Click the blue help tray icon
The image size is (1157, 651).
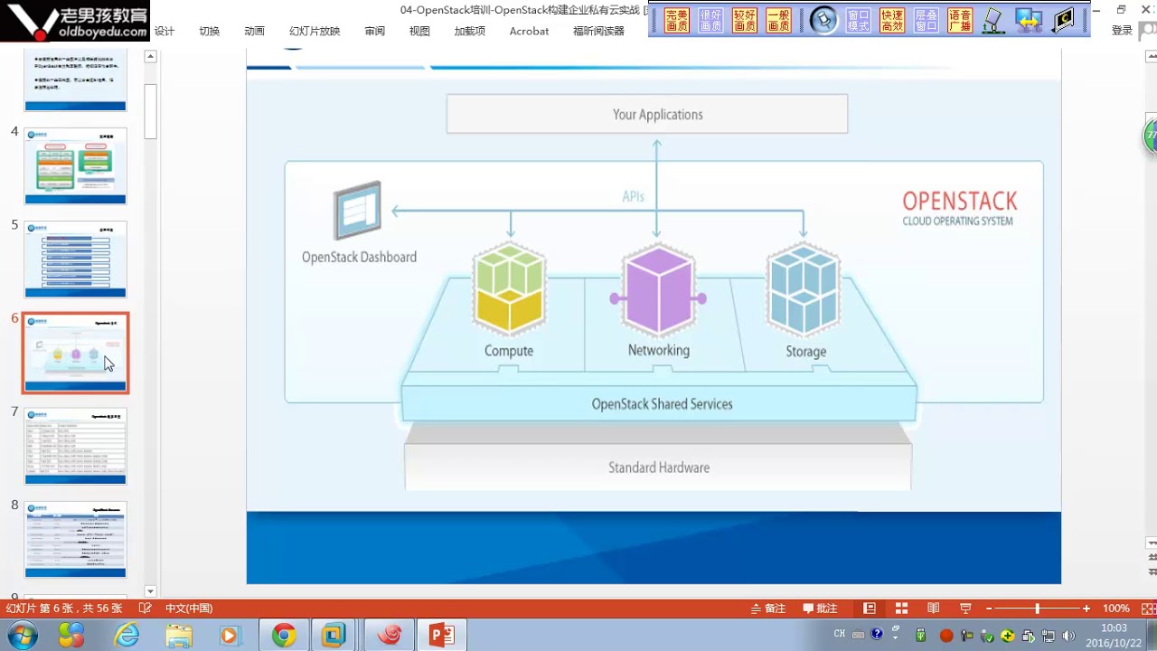coord(877,635)
